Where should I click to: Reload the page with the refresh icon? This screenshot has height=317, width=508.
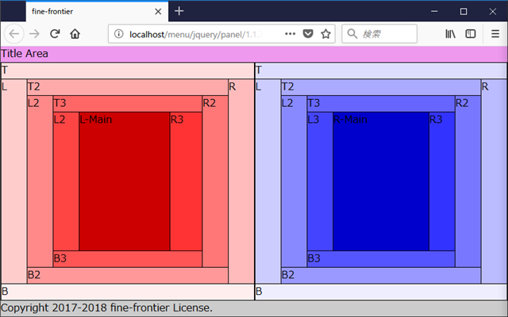pyautogui.click(x=55, y=33)
